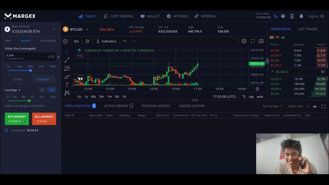Screen dimensions: 329x185
Task: Expand the BTCUSD pair dropdown
Action: [87, 30]
